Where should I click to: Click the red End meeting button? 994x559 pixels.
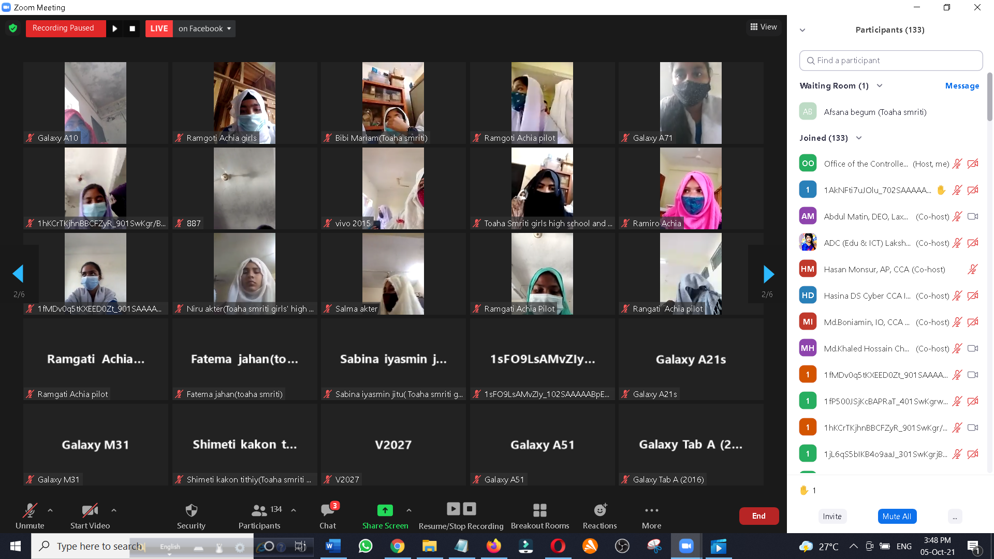[758, 516]
